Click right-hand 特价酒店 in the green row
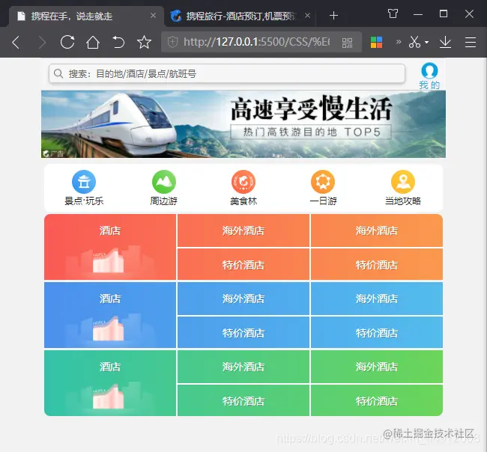487x452 pixels. [x=377, y=401]
